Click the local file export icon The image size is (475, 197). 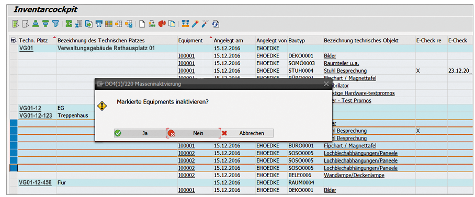click(x=89, y=24)
